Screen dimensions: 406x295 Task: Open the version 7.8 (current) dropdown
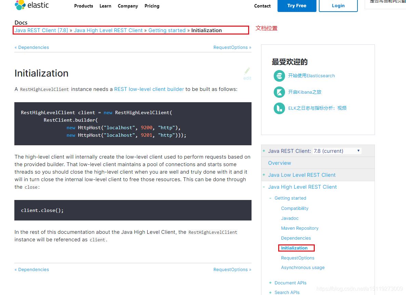337,151
